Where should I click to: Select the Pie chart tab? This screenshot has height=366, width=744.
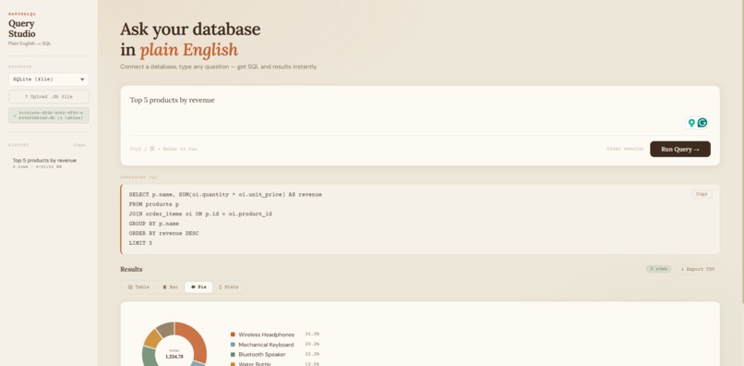coord(198,287)
